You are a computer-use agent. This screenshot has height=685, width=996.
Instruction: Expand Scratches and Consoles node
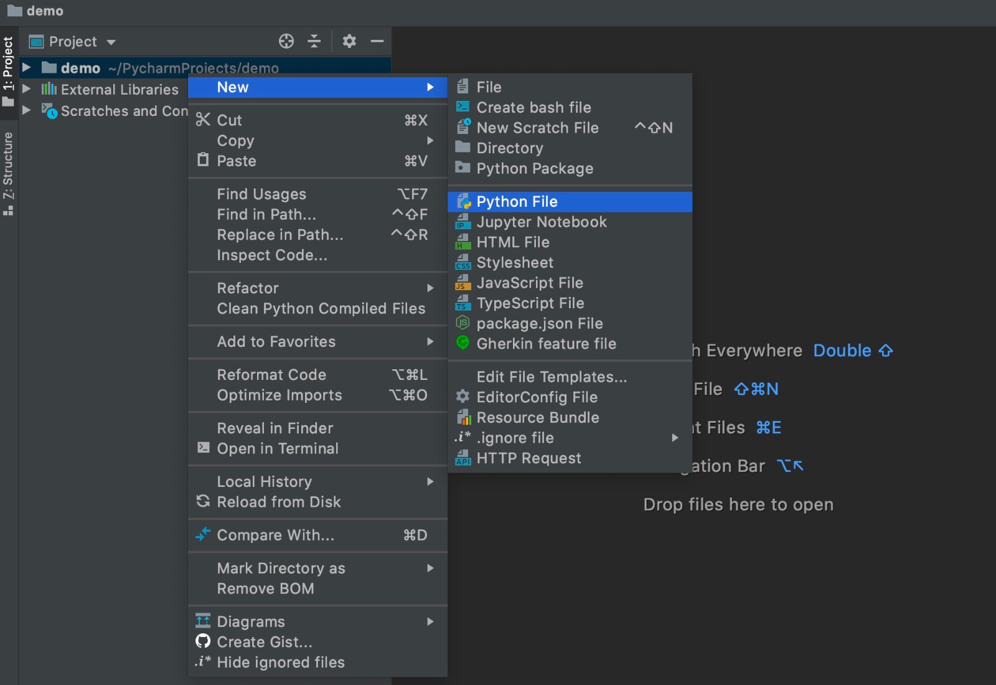(26, 110)
